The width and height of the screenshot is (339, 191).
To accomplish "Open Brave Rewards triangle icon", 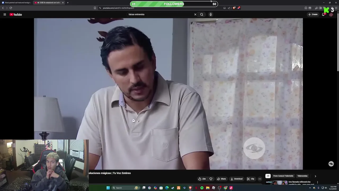I will pyautogui.click(x=239, y=8).
